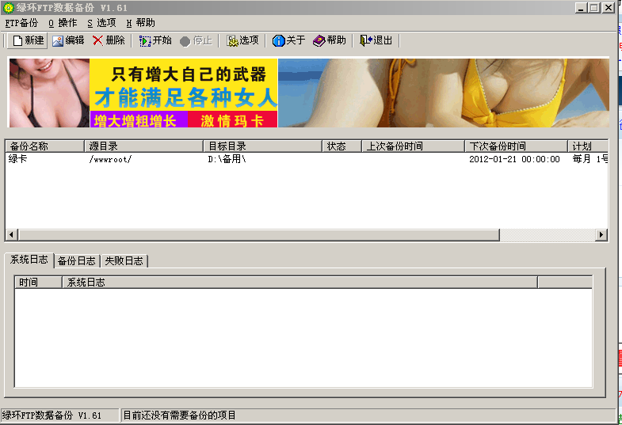Open 选项 (Options) from the toolbar
Screen dimensions: 622x425
click(x=242, y=40)
